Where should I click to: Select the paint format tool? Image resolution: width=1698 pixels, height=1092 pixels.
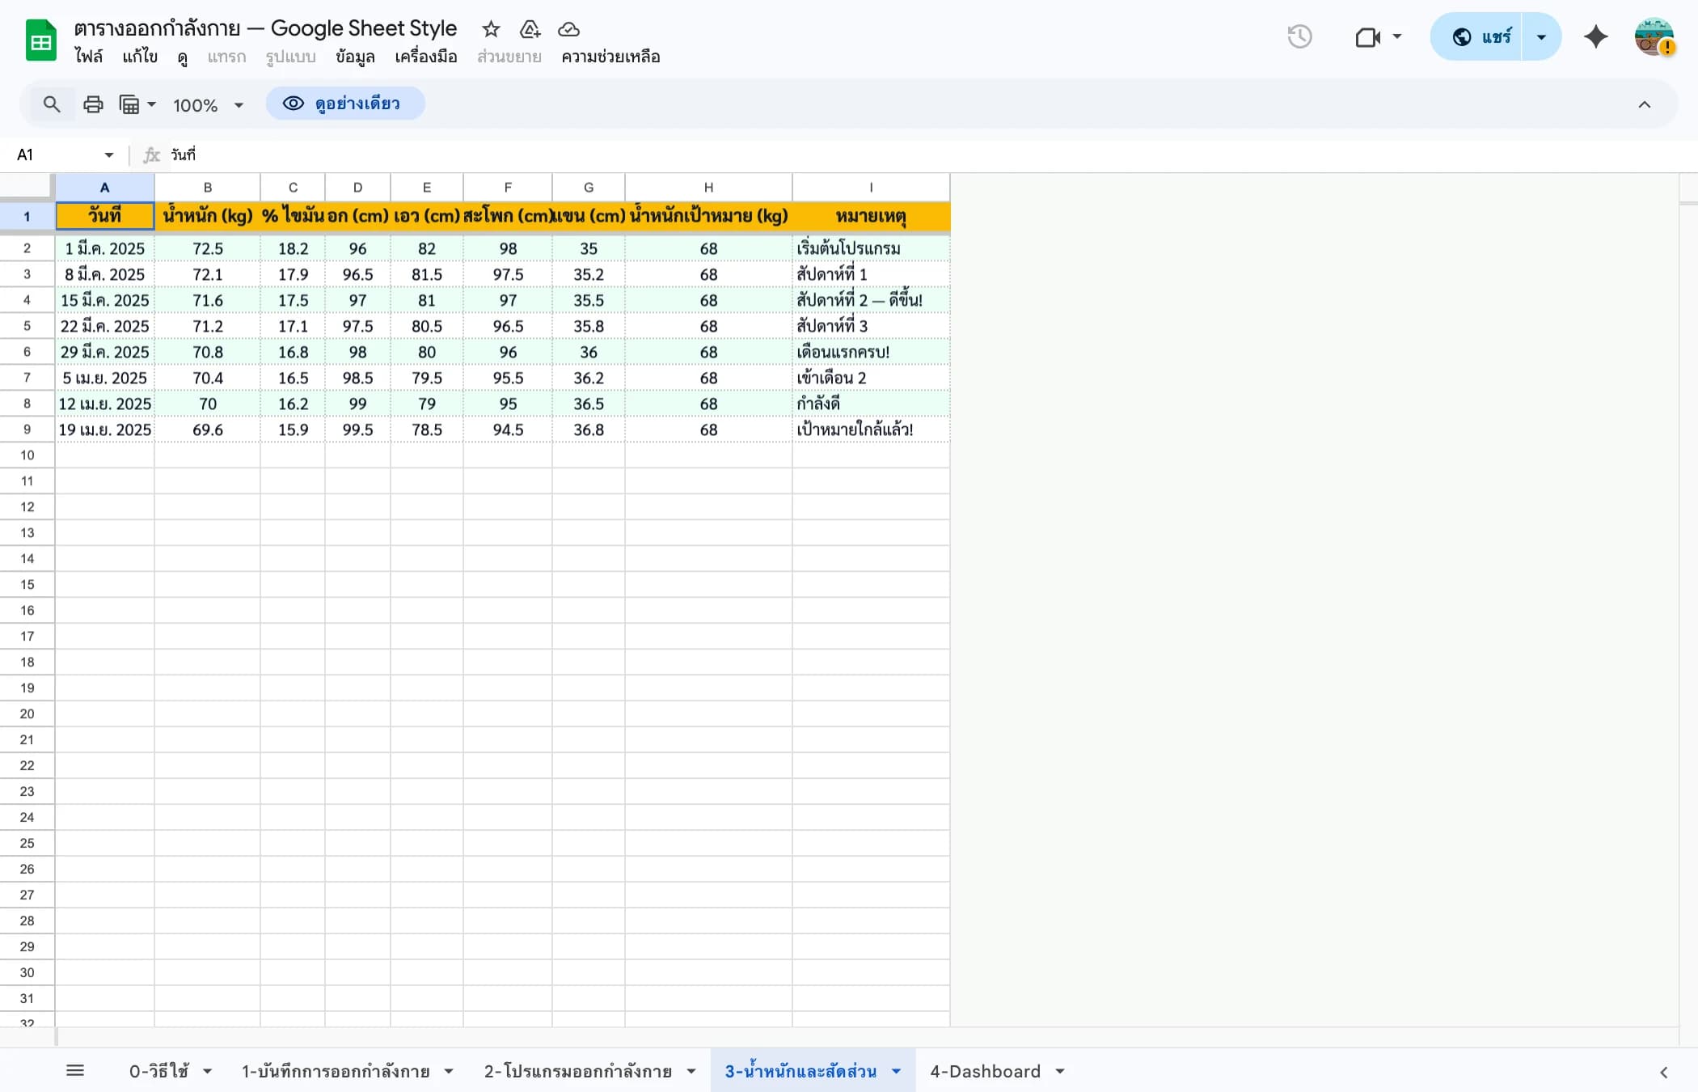(130, 104)
